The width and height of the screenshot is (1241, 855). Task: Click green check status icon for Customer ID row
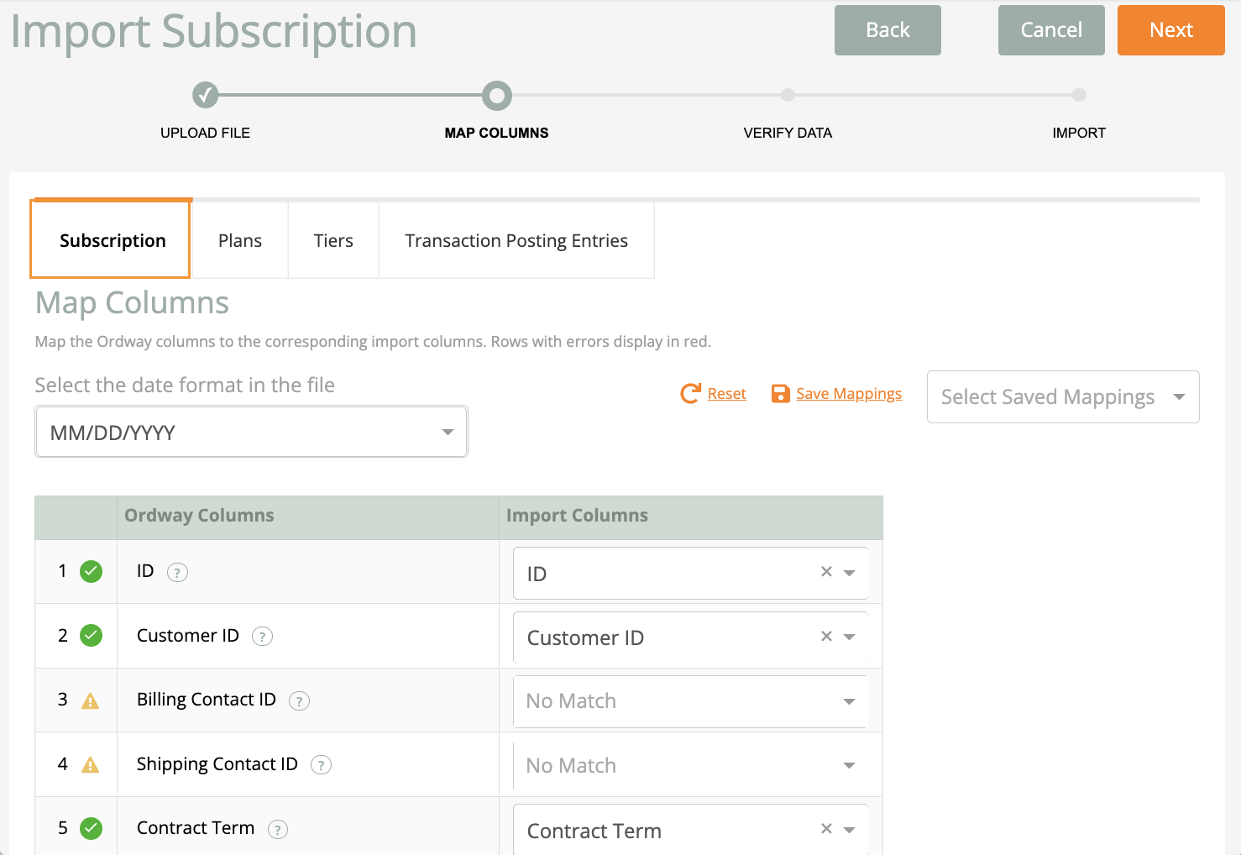pyautogui.click(x=91, y=635)
